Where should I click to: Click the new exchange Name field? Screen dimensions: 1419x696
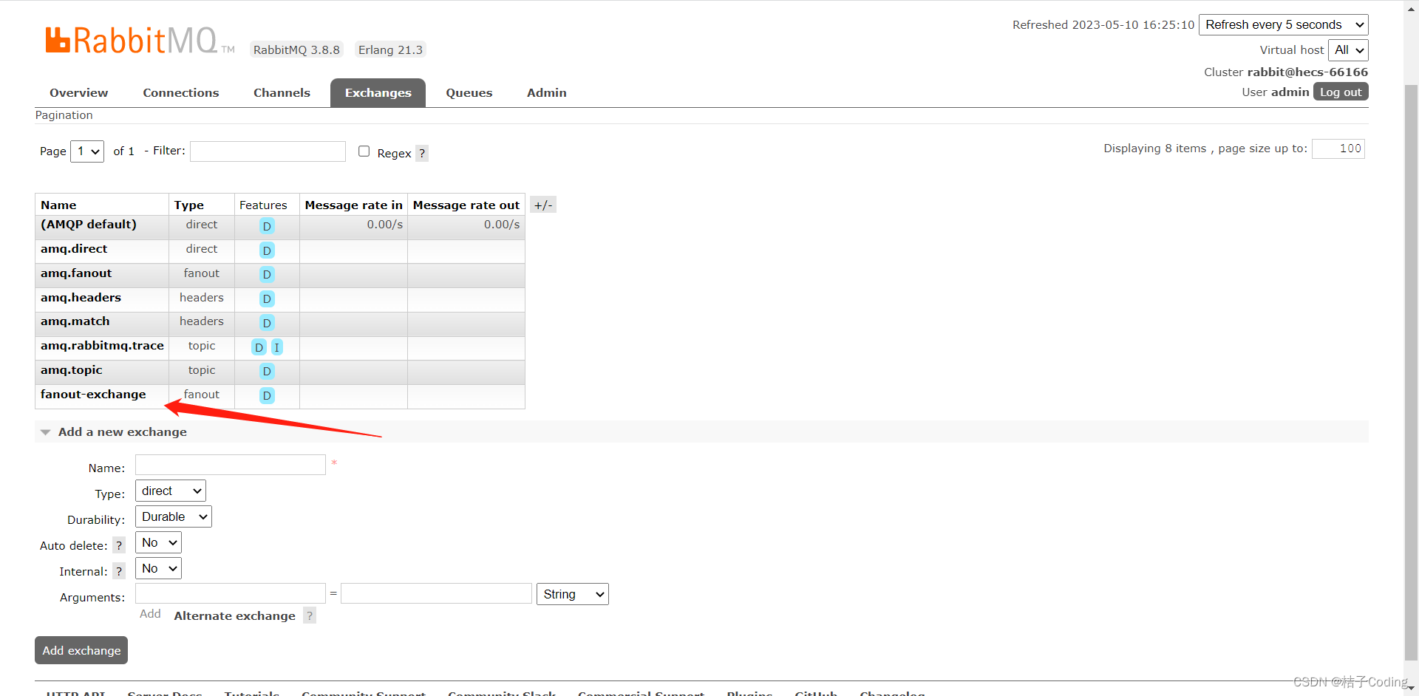pyautogui.click(x=231, y=465)
